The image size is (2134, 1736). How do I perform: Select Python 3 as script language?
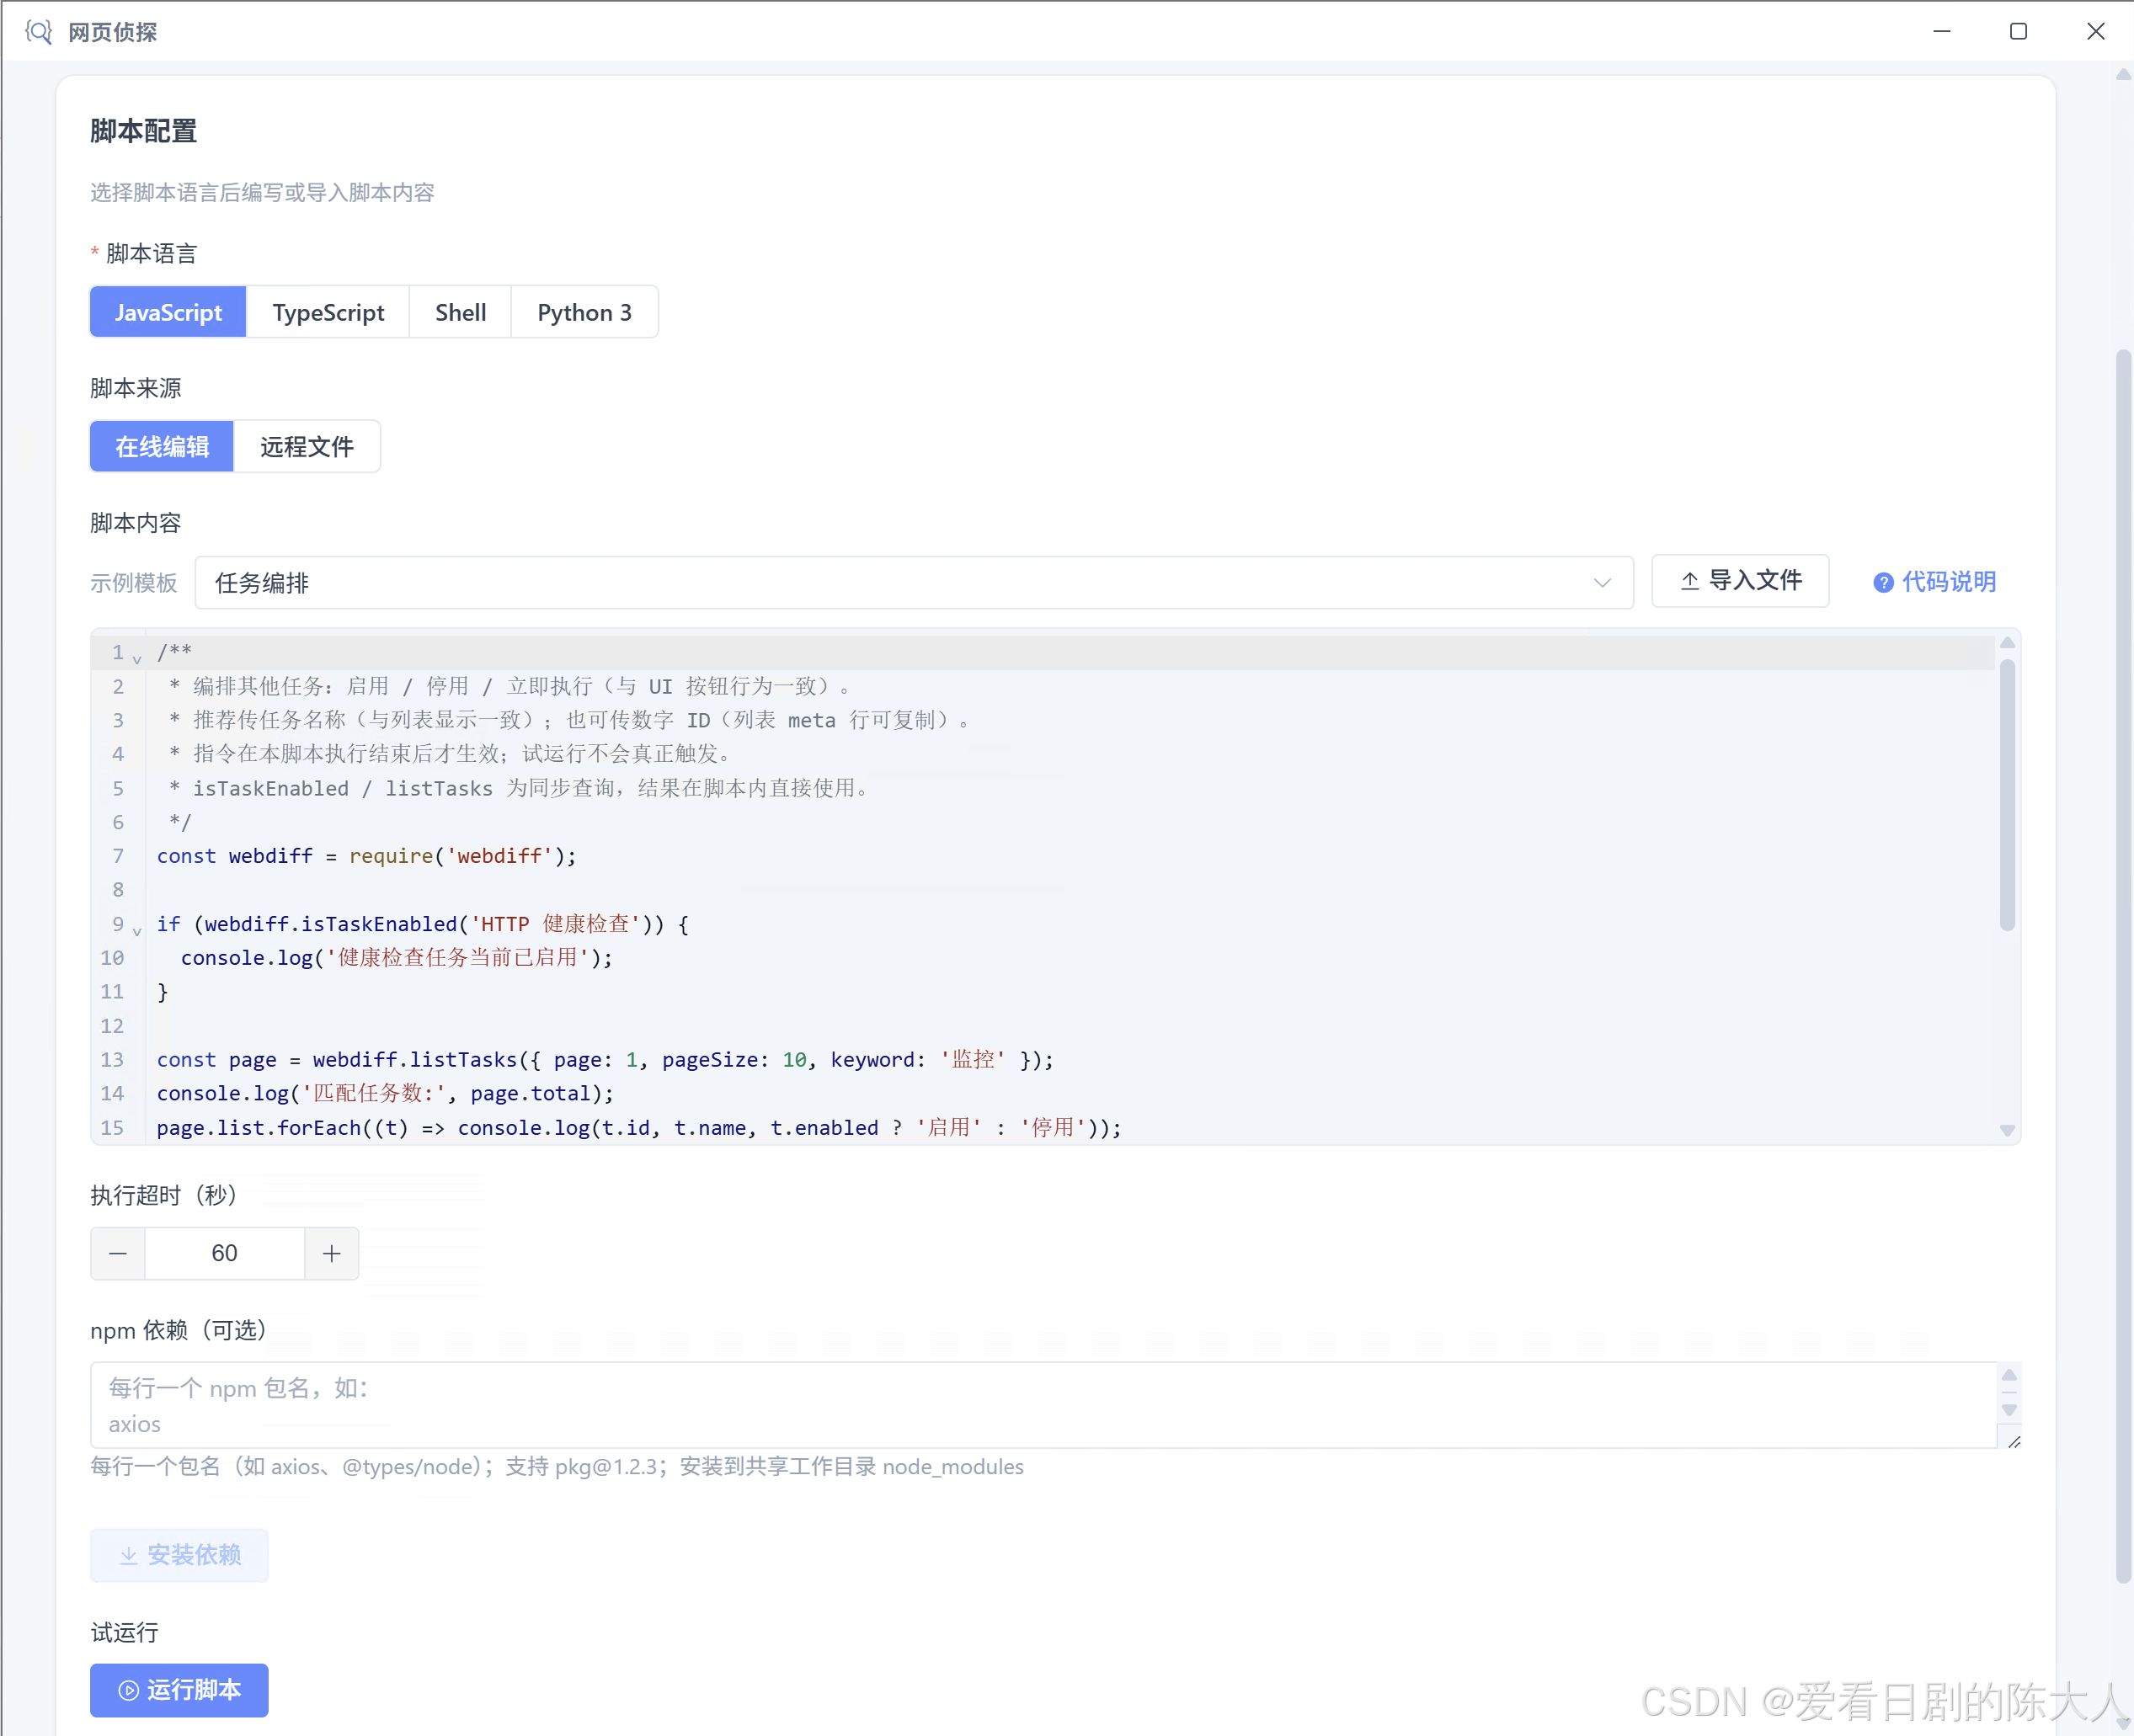coord(584,312)
